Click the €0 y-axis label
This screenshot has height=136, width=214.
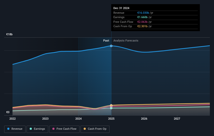[8, 112]
